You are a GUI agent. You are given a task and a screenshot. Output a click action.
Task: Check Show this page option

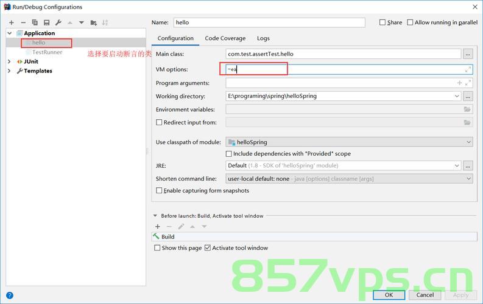pyautogui.click(x=157, y=247)
